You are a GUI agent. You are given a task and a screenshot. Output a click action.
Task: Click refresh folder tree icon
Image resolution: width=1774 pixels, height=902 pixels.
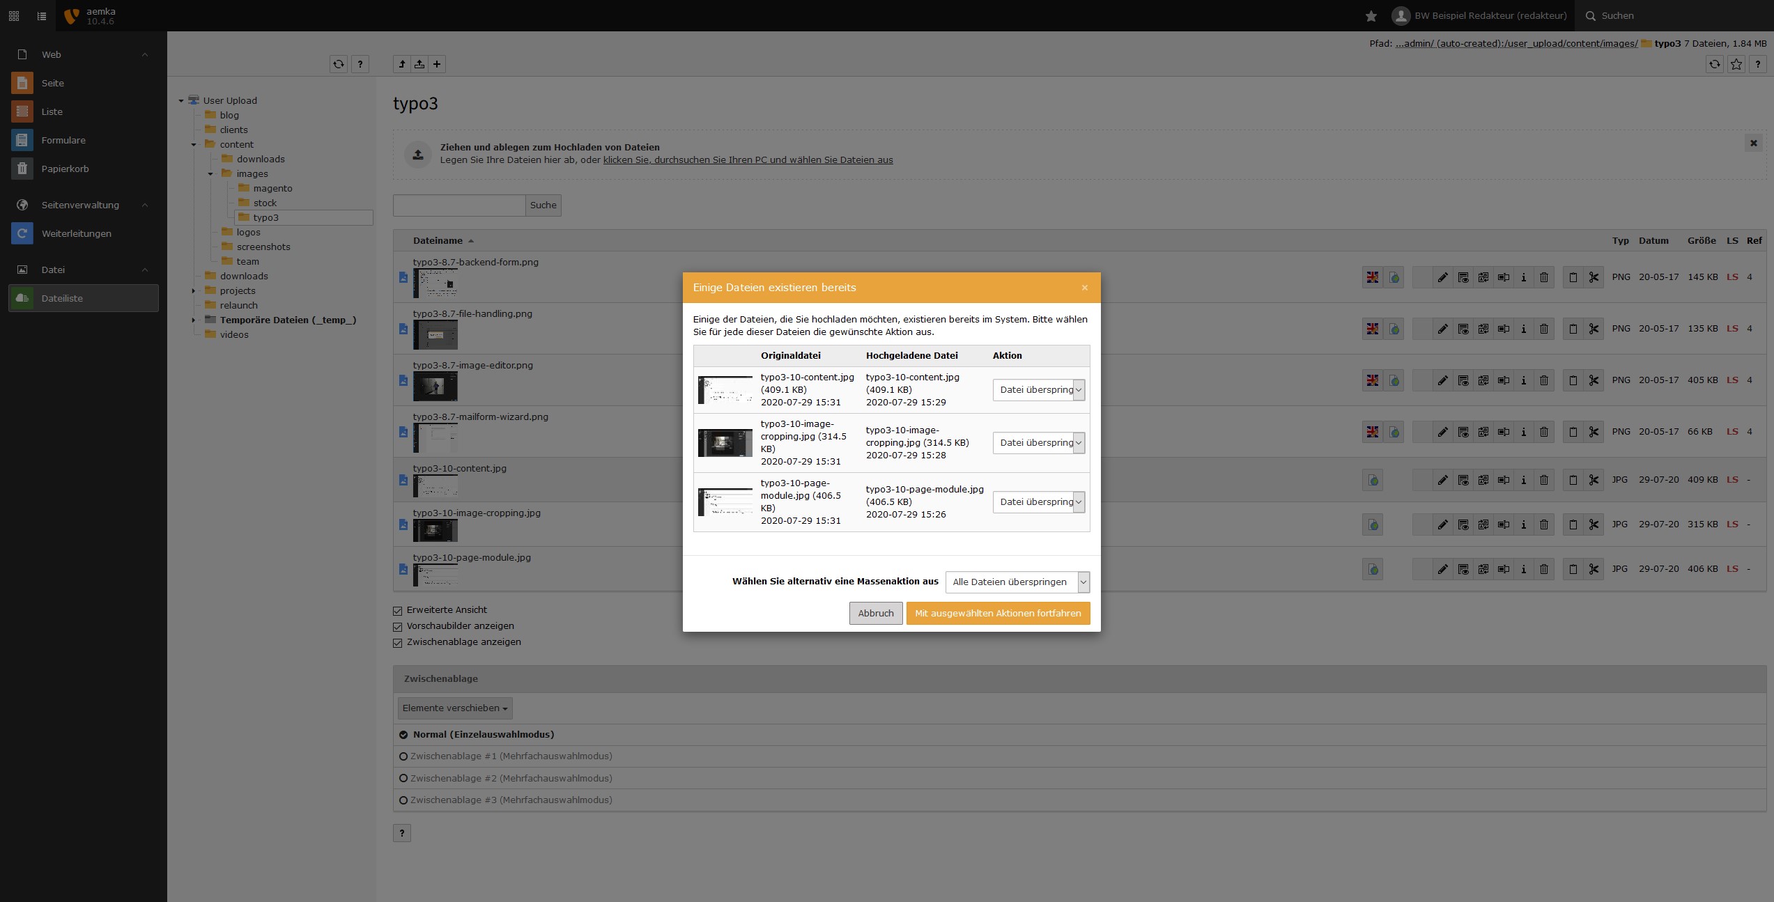tap(339, 64)
